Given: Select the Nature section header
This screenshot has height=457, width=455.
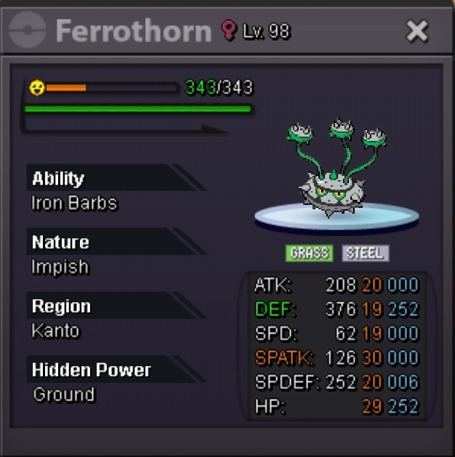Looking at the screenshot, I should pos(116,242).
